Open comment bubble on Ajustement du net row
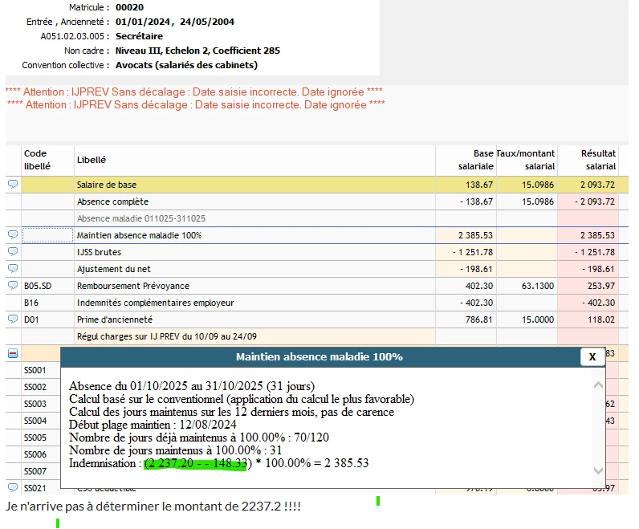 point(13,269)
